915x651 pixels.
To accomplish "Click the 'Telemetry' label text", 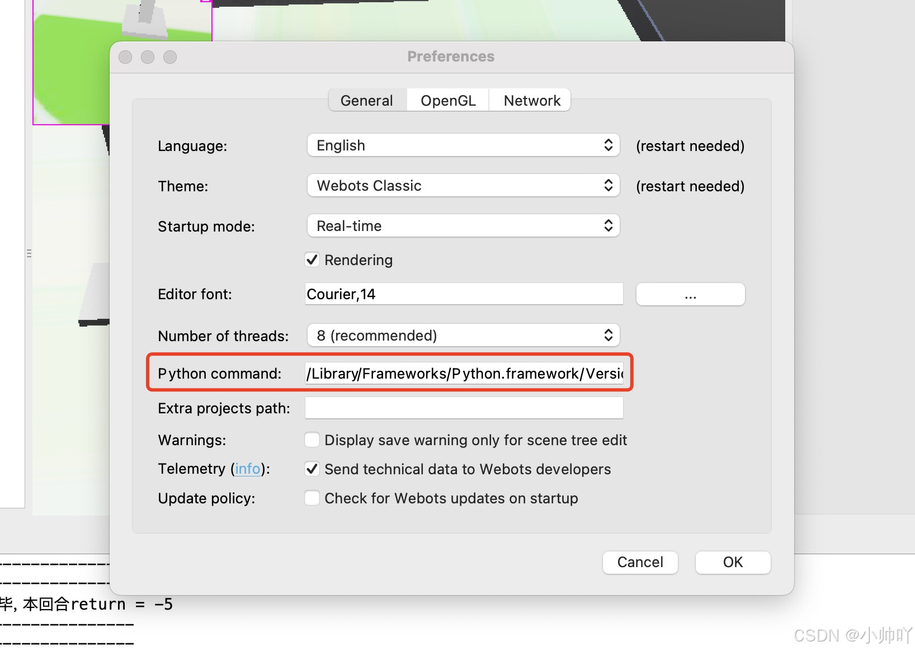I will (x=191, y=469).
